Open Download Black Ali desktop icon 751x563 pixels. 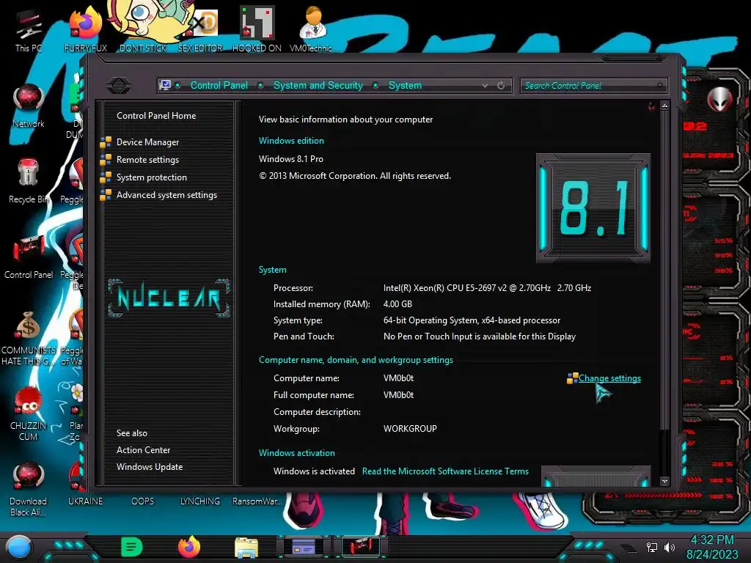pyautogui.click(x=28, y=489)
